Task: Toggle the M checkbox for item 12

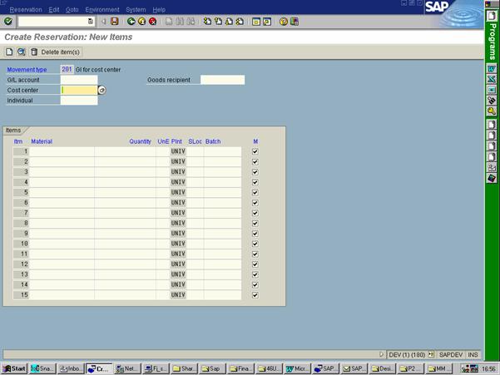Action: (x=255, y=264)
